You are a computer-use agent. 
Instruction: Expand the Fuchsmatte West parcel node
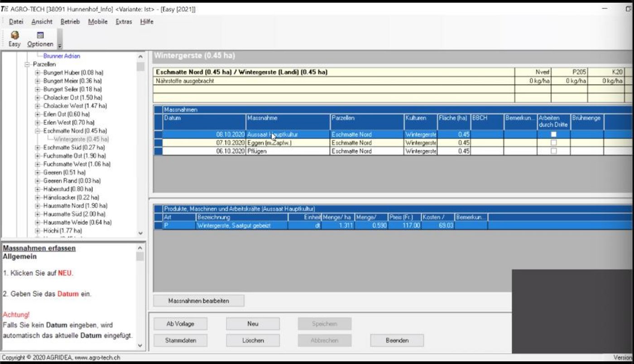click(38, 164)
